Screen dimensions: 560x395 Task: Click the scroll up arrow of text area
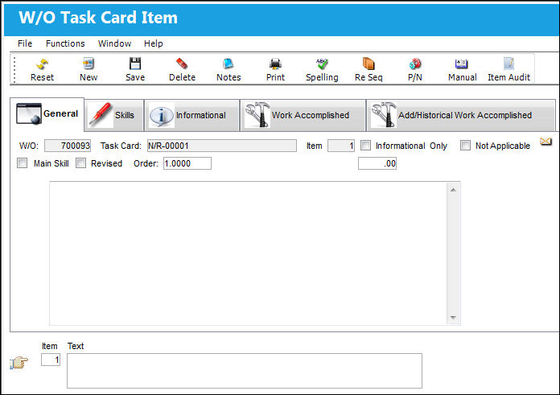pyautogui.click(x=453, y=190)
